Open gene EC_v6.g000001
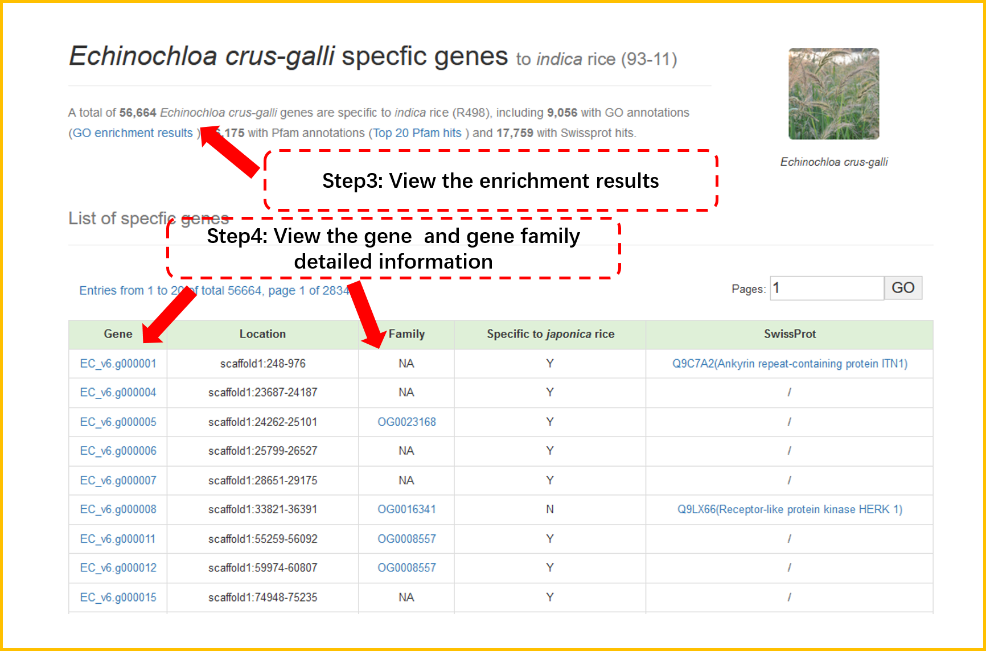The width and height of the screenshot is (986, 651). (118, 364)
